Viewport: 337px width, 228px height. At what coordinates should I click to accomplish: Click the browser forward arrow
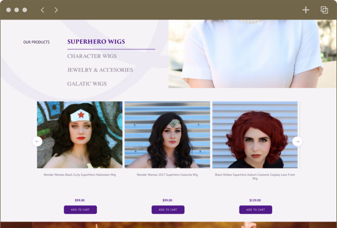tap(56, 10)
